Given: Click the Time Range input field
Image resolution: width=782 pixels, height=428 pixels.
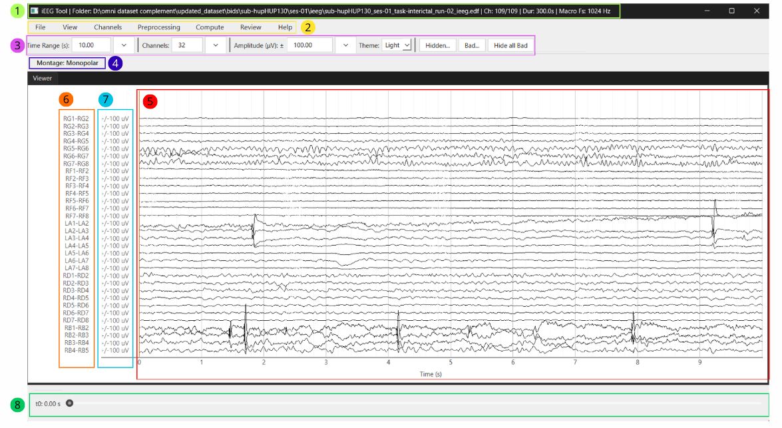Looking at the screenshot, I should pos(91,45).
